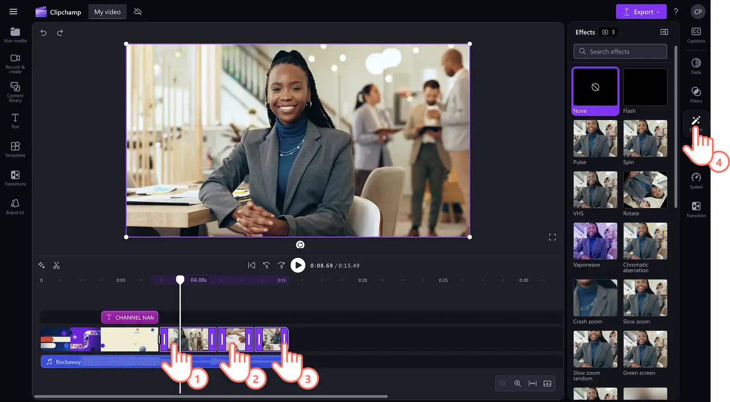The height and width of the screenshot is (402, 730).
Task: Open the Speed panel
Action: point(696,181)
